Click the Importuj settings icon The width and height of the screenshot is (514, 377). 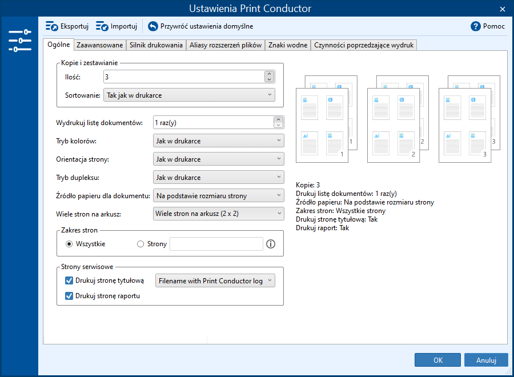[x=102, y=26]
